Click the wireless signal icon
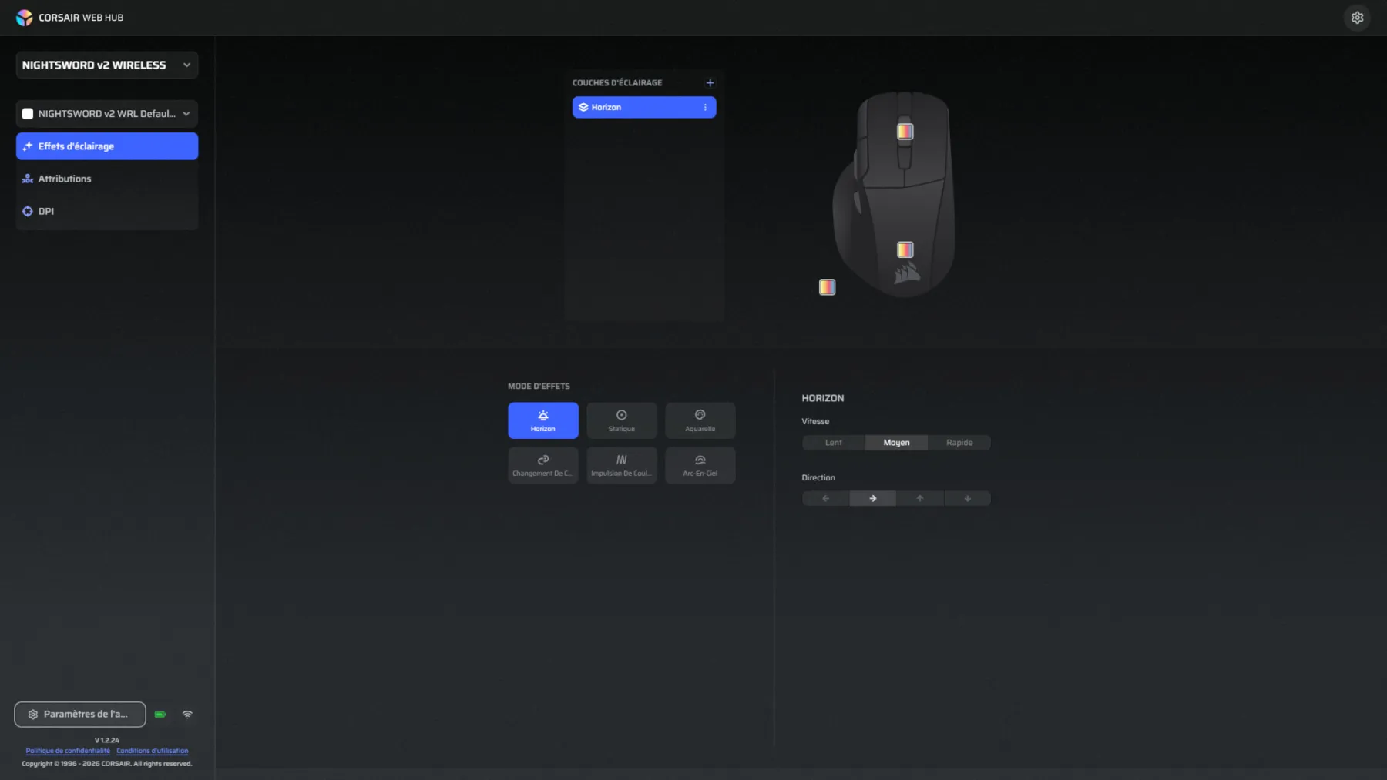The width and height of the screenshot is (1387, 780). 187,715
